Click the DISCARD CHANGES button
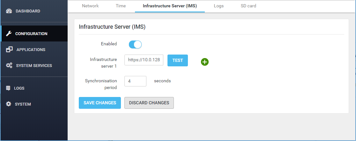 click(149, 103)
